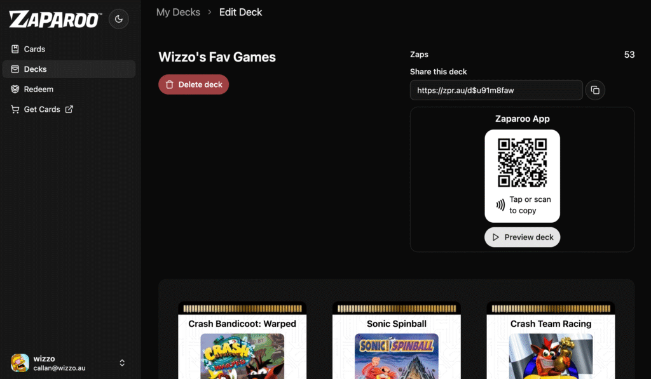
Task: Click trash icon in Delete deck button
Action: click(x=169, y=84)
